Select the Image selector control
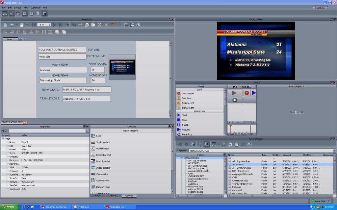 click(x=103, y=168)
